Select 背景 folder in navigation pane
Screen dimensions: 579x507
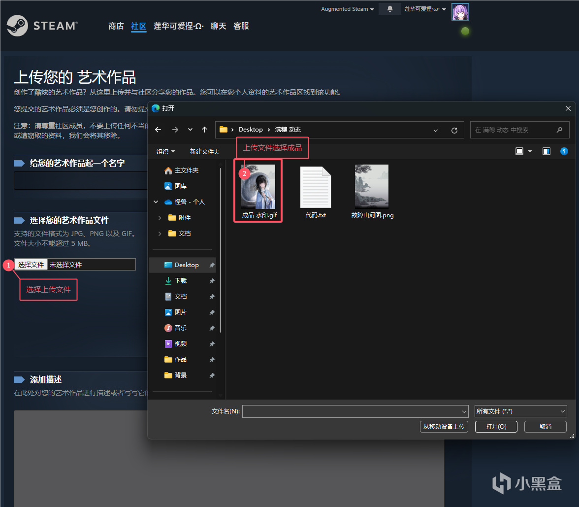pos(176,375)
